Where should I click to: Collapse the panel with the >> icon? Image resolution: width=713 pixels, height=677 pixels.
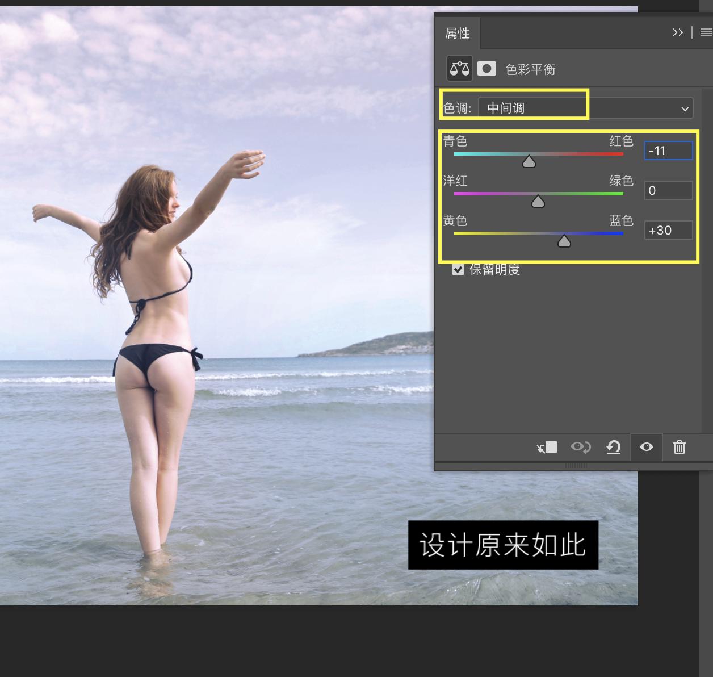click(678, 32)
